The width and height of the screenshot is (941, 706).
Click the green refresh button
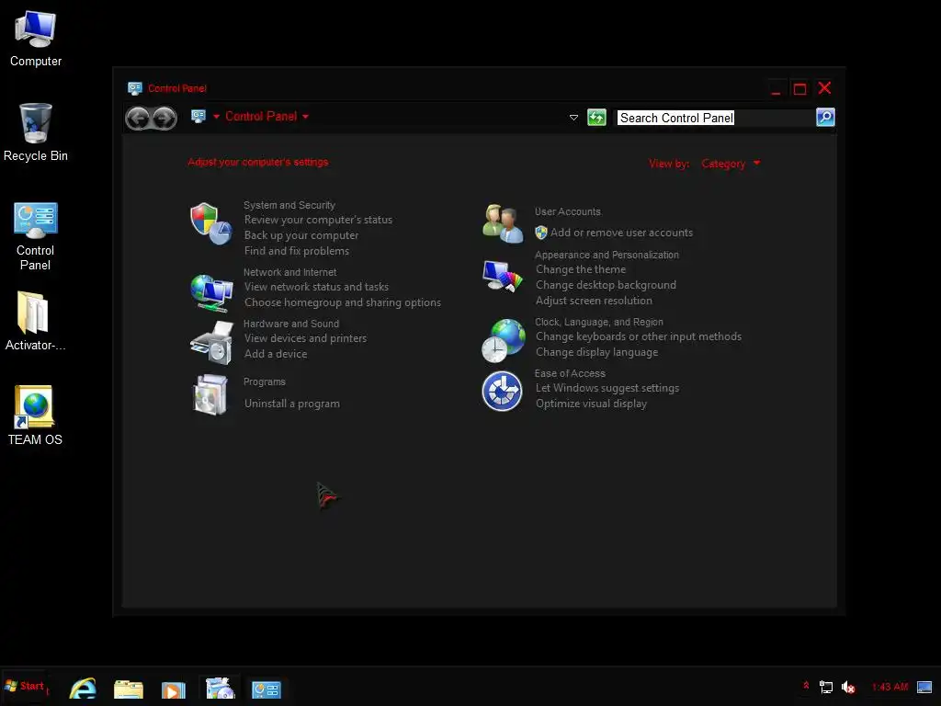coord(596,117)
